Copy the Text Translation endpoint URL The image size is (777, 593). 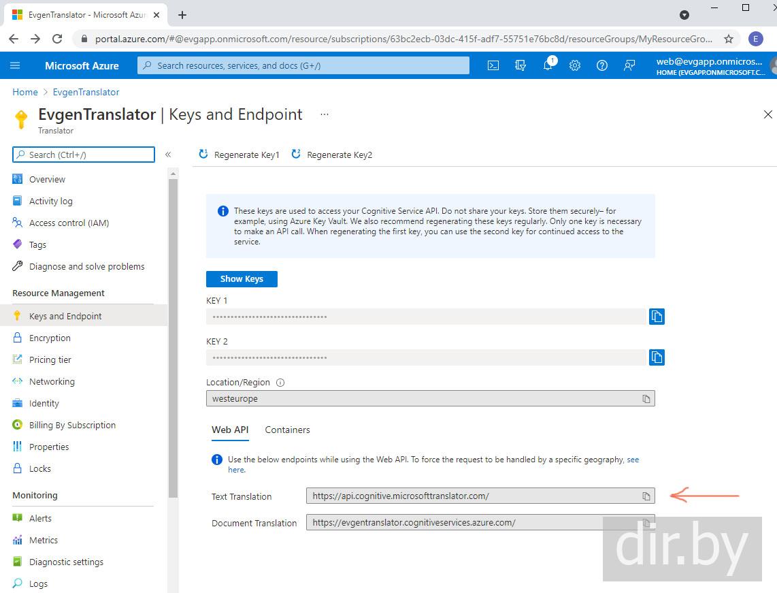646,496
